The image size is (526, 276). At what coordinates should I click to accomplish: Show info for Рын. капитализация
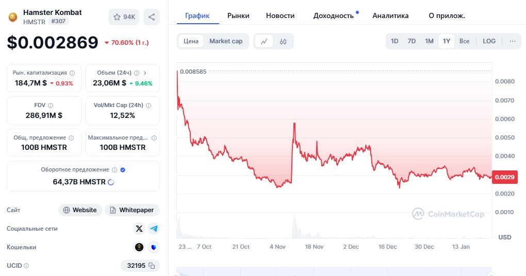tap(72, 73)
